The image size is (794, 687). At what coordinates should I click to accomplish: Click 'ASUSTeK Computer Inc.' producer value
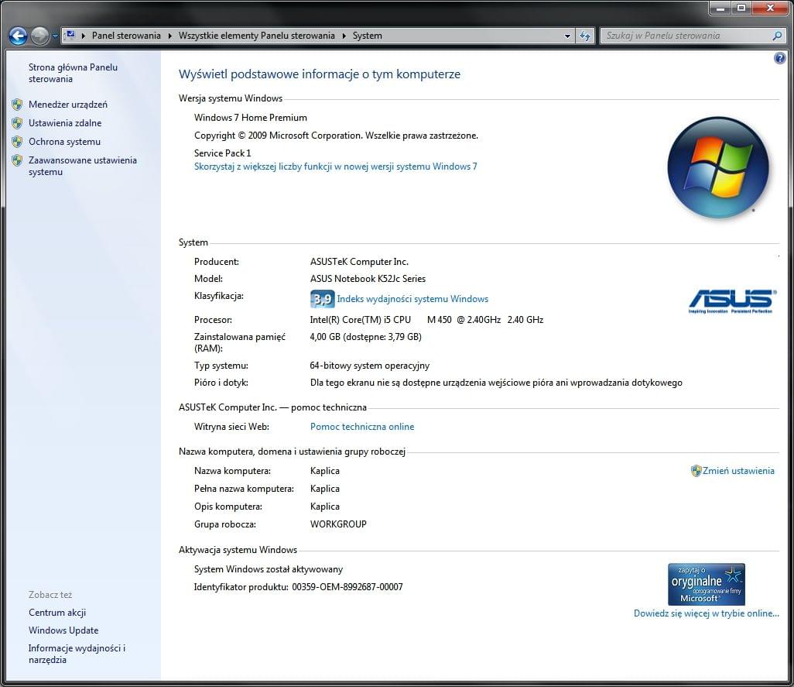(x=359, y=262)
